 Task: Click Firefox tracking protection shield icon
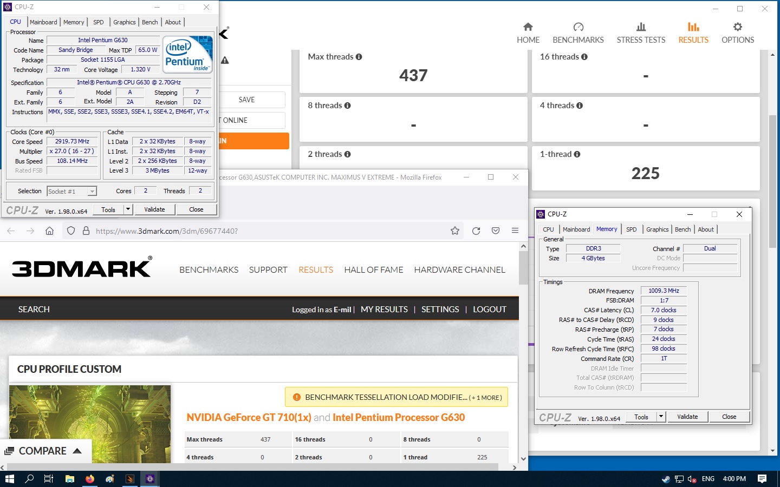71,231
